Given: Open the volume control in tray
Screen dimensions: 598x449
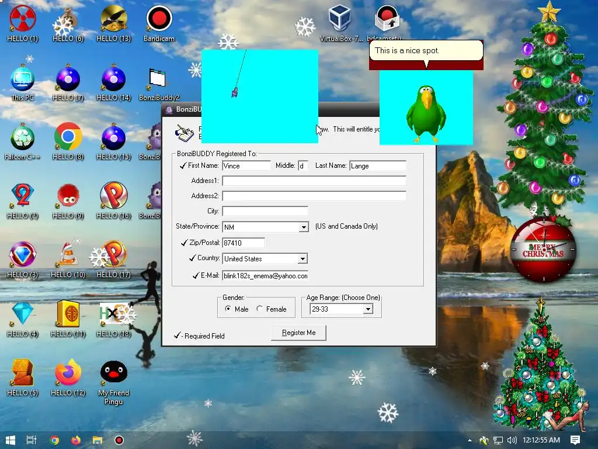Looking at the screenshot, I should click(x=512, y=440).
